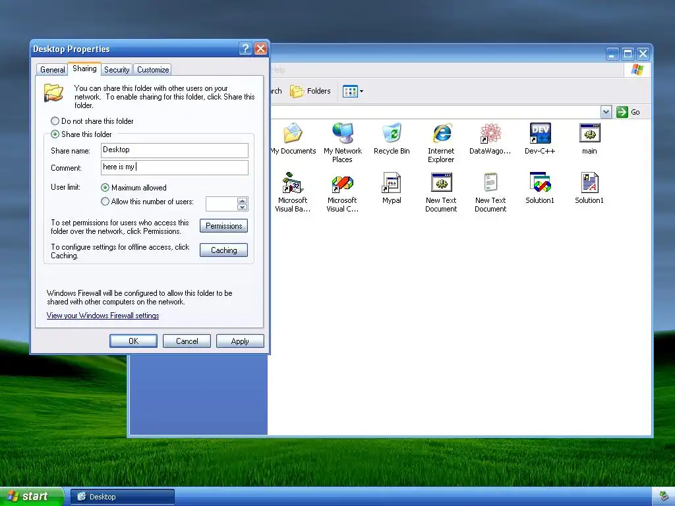Screen dimensions: 675x506
Task: Click the Comment input field
Action: [174, 167]
